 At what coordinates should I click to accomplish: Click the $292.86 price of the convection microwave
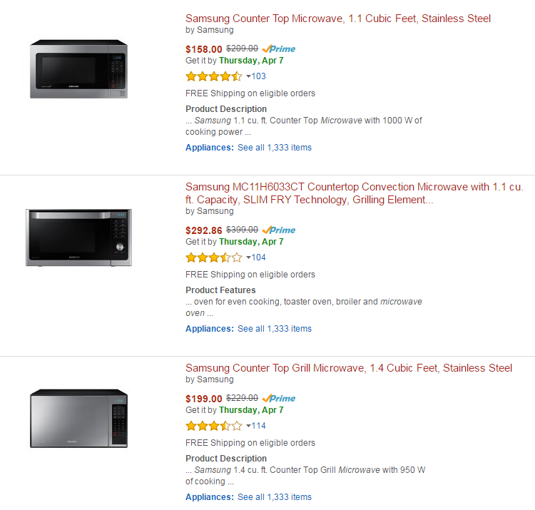click(x=204, y=230)
